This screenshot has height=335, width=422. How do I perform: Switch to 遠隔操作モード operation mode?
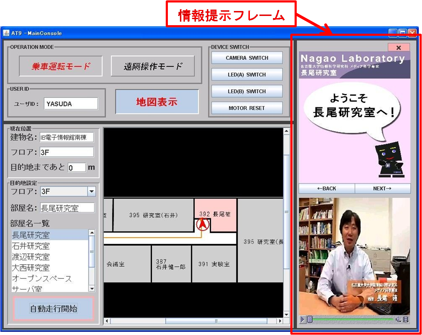(153, 66)
